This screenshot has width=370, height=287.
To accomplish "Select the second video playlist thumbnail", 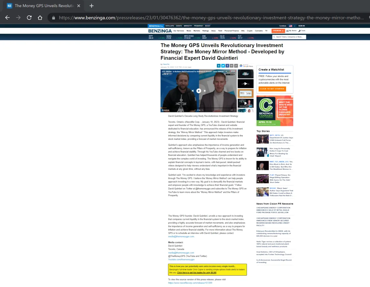I will coord(245,83).
